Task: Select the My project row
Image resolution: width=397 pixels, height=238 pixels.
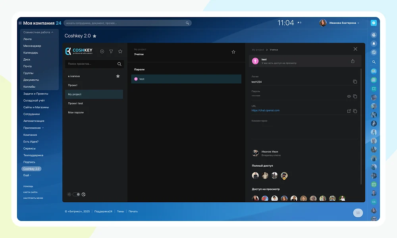Action: pyautogui.click(x=94, y=94)
